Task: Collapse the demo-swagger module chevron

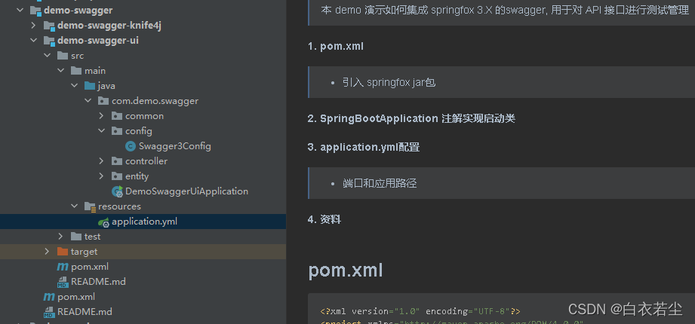Action: (20, 11)
